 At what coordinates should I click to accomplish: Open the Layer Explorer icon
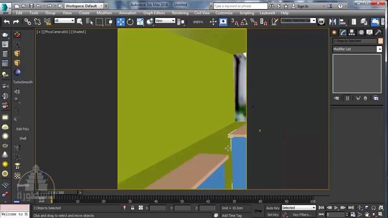(x=364, y=22)
